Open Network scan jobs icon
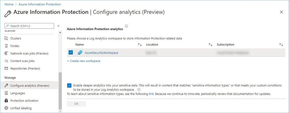Viewport: 289px width, 113px height. point(6,53)
